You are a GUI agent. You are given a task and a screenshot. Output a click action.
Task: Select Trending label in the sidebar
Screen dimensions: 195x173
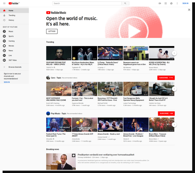click(12, 15)
